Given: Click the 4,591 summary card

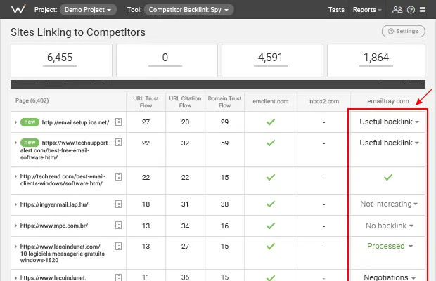Looking at the screenshot, I should (x=272, y=60).
